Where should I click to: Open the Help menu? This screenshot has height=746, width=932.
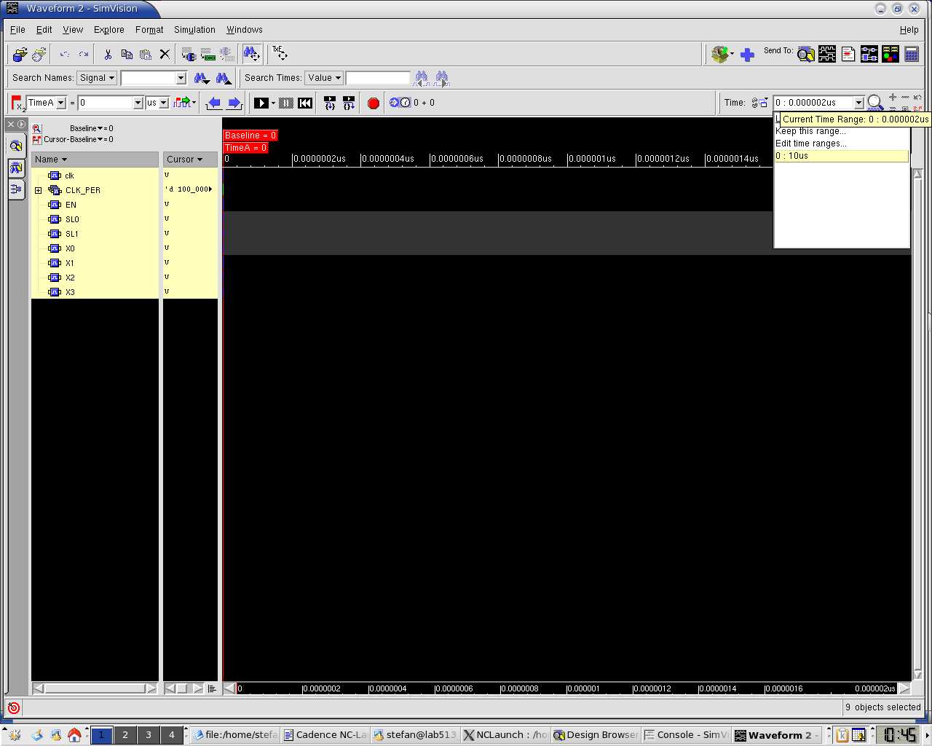pyautogui.click(x=909, y=30)
